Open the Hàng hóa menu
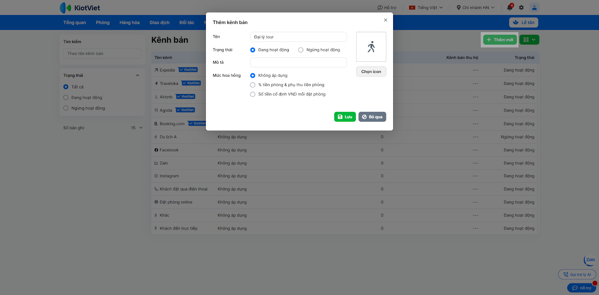 [130, 22]
